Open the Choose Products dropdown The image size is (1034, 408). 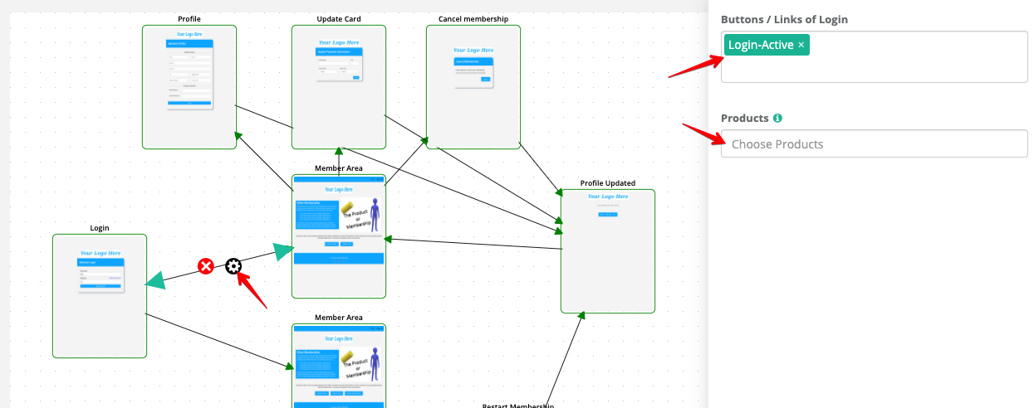[x=874, y=144]
